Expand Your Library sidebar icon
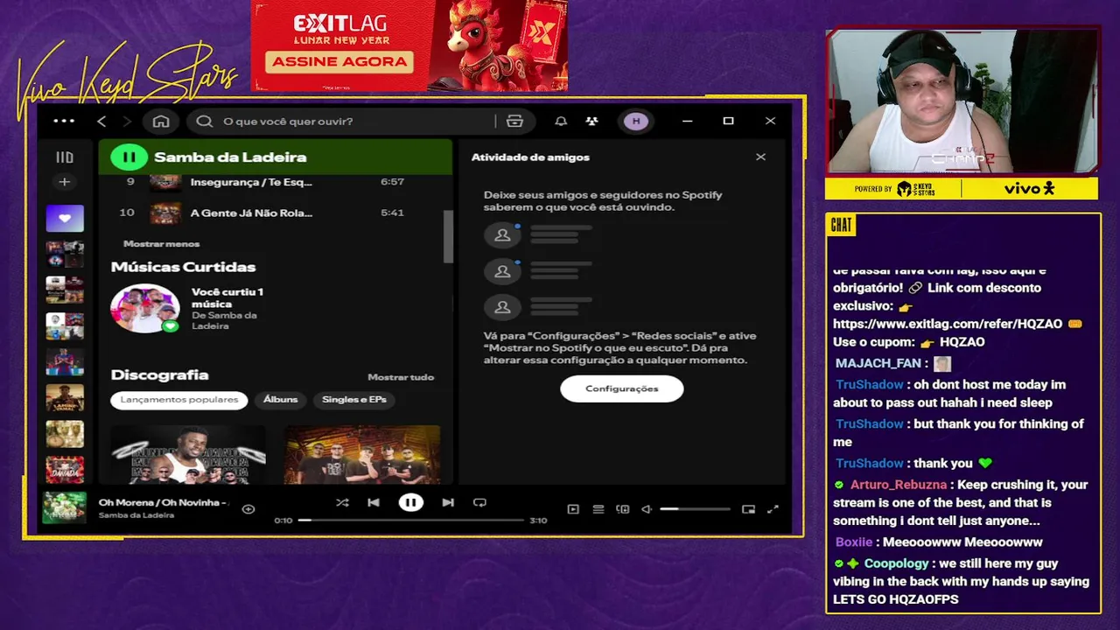Viewport: 1120px width, 630px height. (x=65, y=157)
